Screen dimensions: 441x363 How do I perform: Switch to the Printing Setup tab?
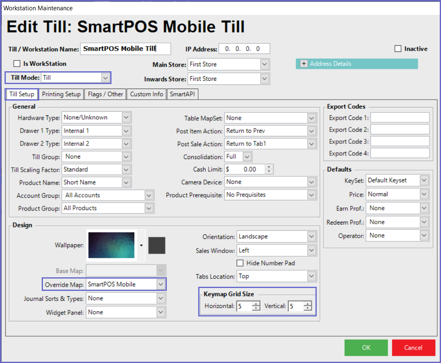click(61, 94)
